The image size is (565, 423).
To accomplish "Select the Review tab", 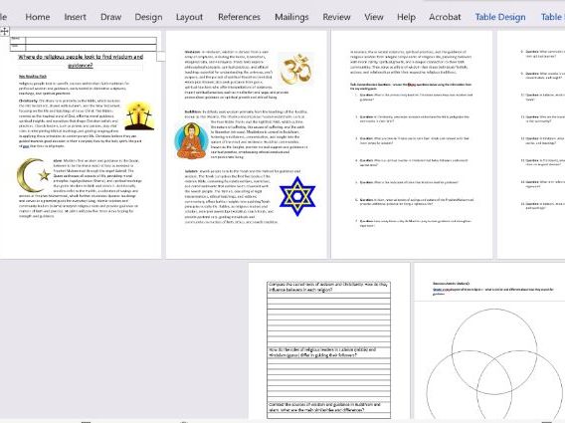I will (x=336, y=17).
